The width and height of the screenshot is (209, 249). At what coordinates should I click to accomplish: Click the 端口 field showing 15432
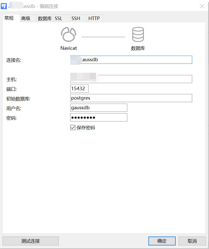[79, 88]
